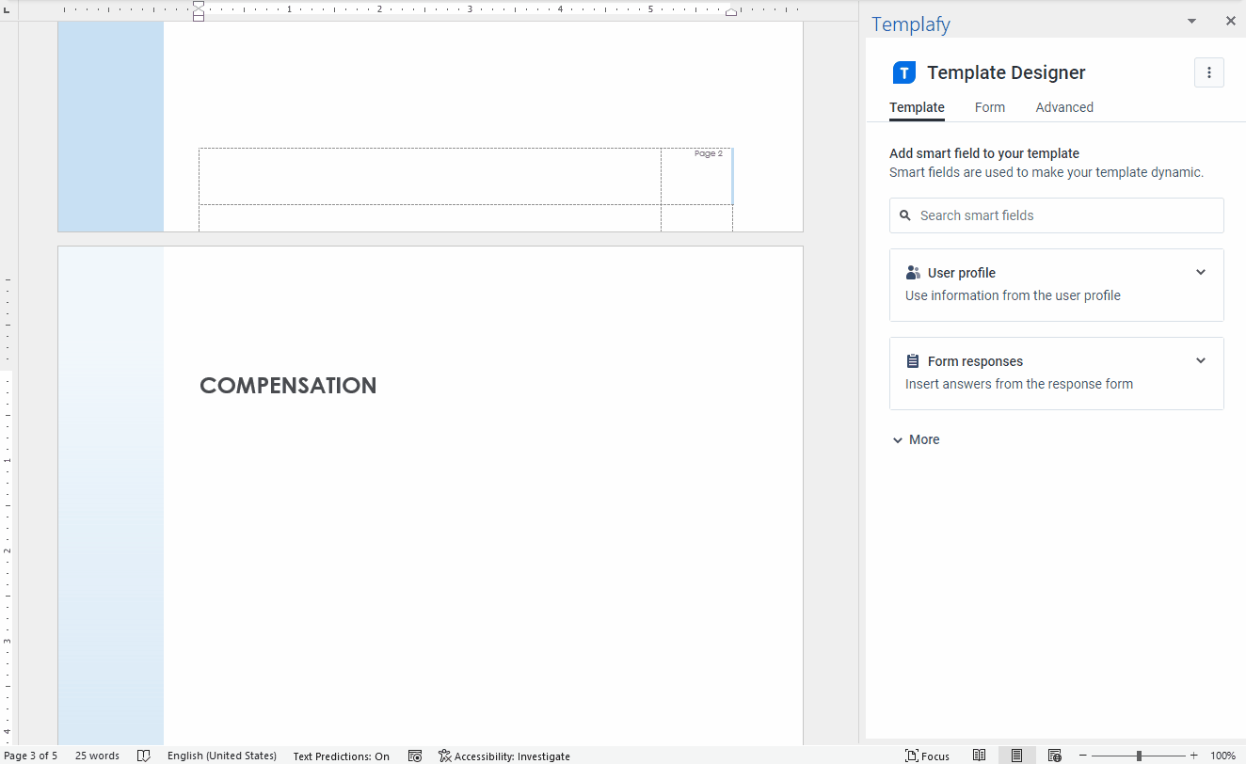Click the 'Add smart field to your template' text
1246x764 pixels.
click(984, 153)
